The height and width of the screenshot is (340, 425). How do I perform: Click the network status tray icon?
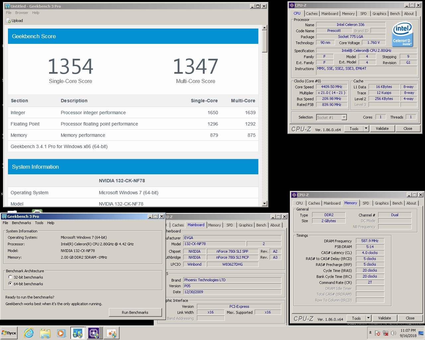385,333
